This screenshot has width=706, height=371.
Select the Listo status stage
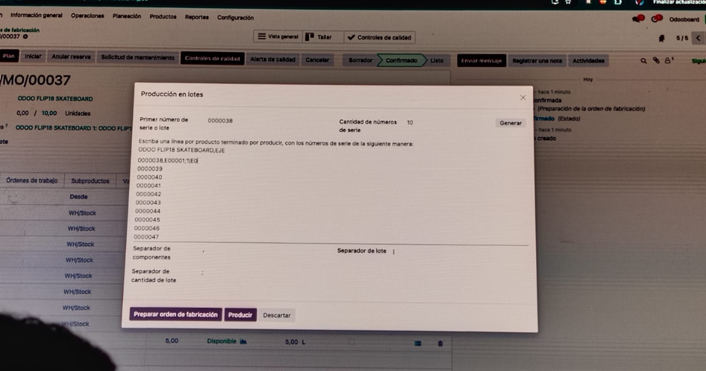coord(437,61)
